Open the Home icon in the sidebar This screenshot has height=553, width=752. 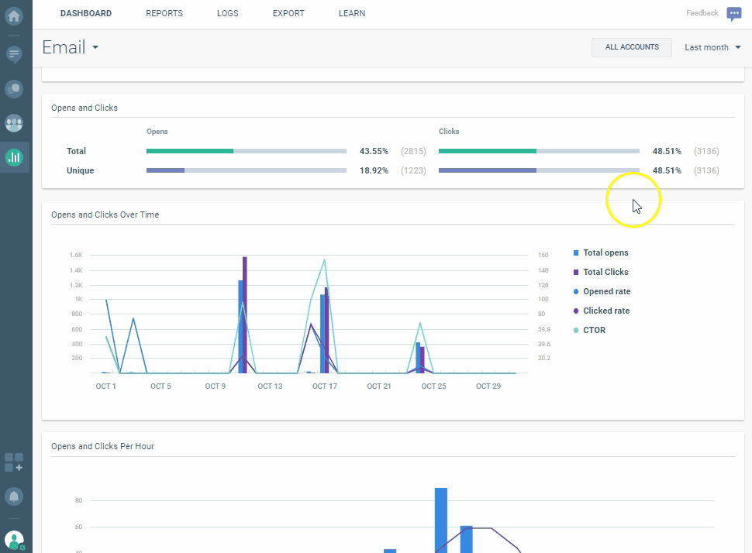16,15
